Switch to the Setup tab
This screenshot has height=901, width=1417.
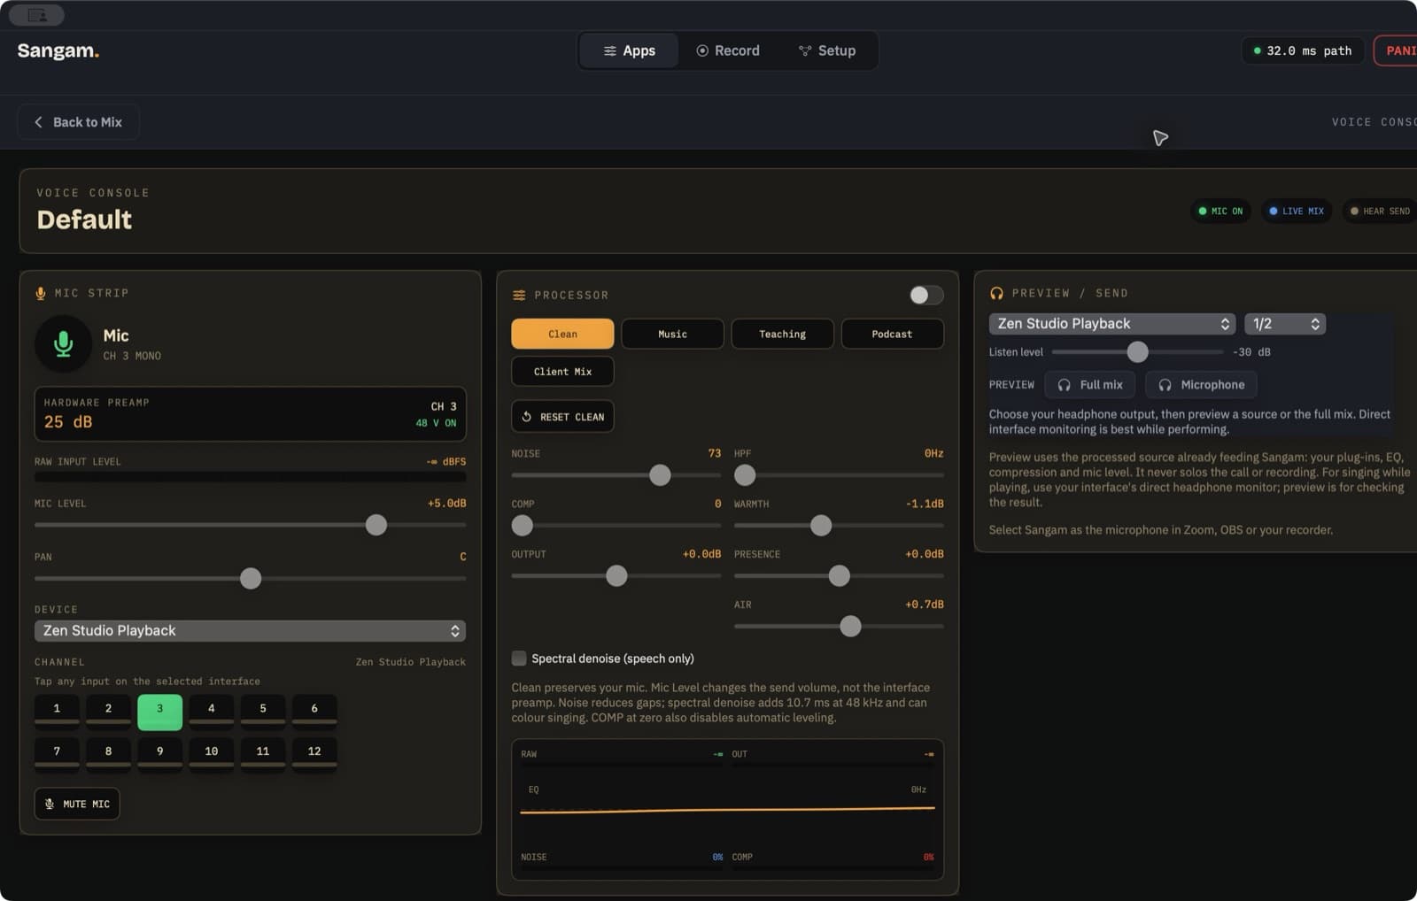[827, 50]
